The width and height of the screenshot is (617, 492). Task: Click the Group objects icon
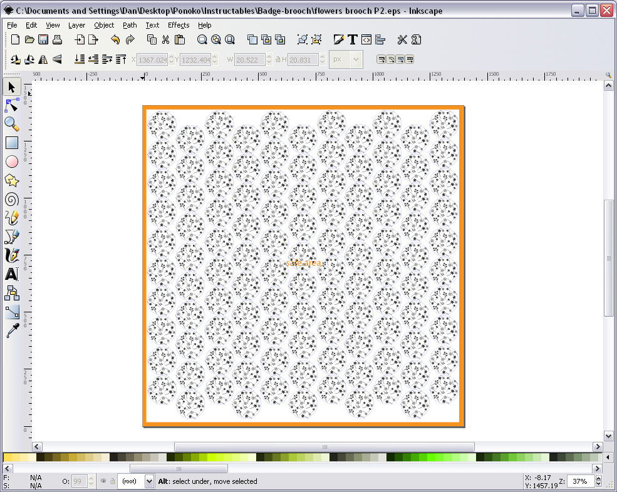point(302,39)
